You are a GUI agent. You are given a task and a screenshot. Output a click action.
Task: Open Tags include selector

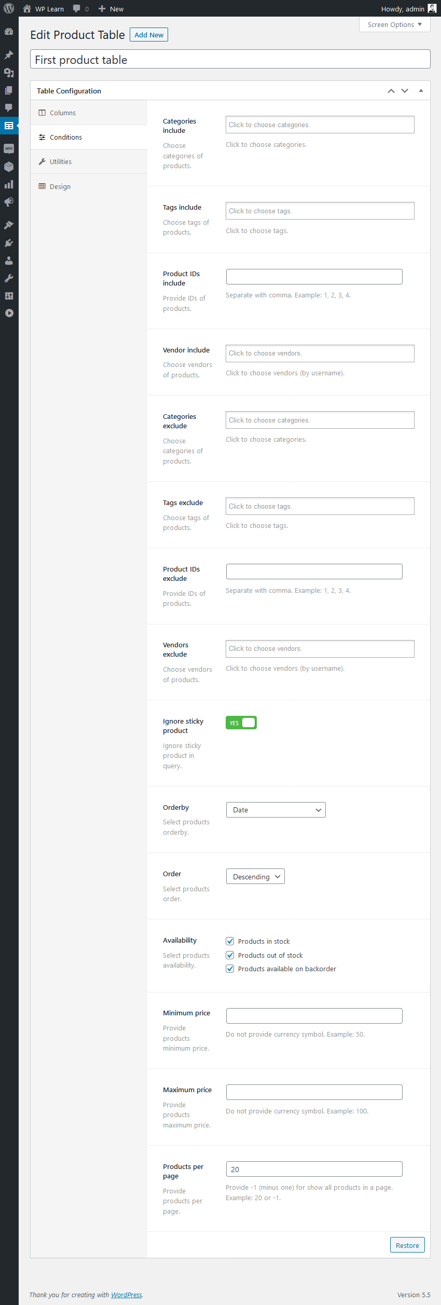click(320, 211)
